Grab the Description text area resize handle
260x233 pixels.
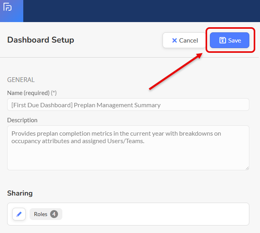click(247, 168)
